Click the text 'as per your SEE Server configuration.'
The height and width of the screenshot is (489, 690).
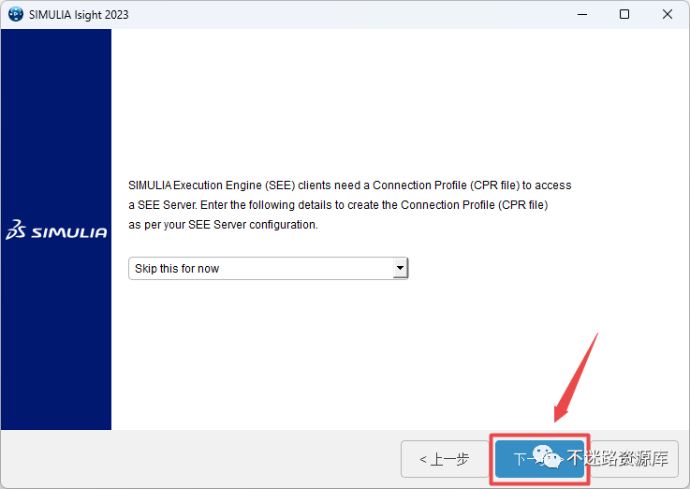point(223,225)
